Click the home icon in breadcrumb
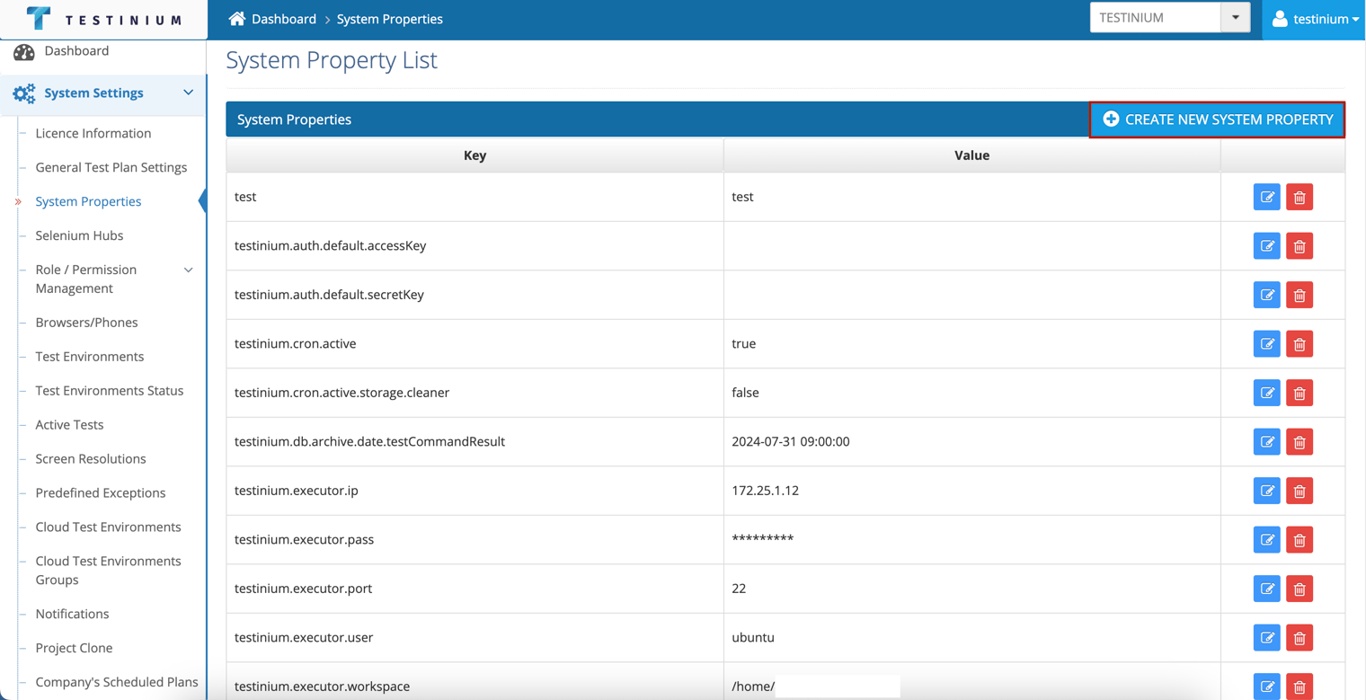Image resolution: width=1366 pixels, height=700 pixels. coord(237,19)
